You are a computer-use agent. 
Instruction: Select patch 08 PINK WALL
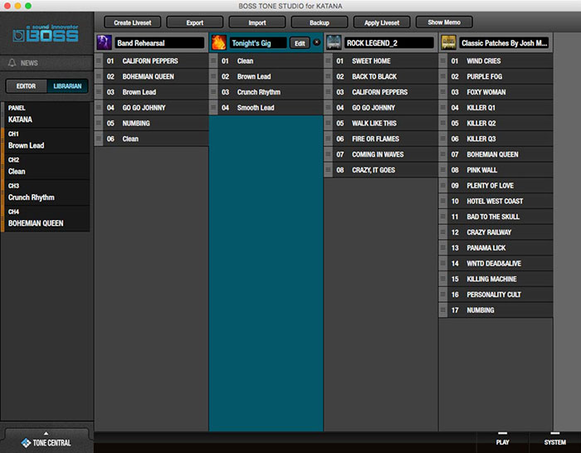coord(496,169)
